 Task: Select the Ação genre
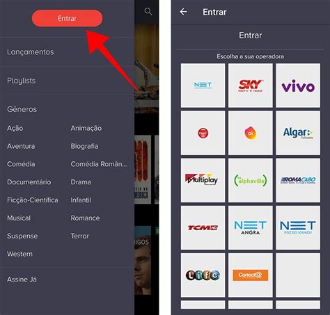coord(15,128)
